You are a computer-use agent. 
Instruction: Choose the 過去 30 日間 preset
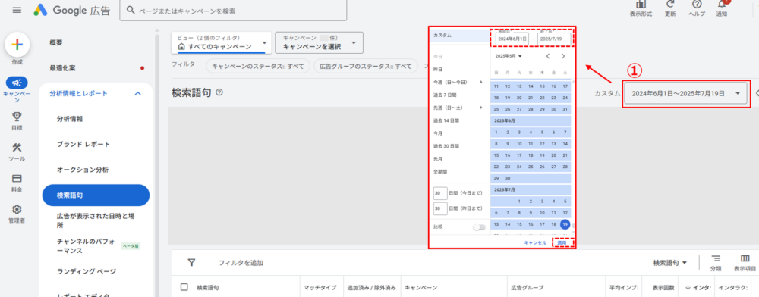pyautogui.click(x=446, y=145)
